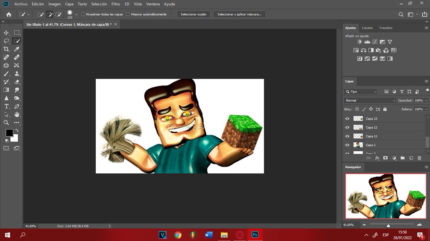Click the Seleccionar sujeto button

[193, 14]
